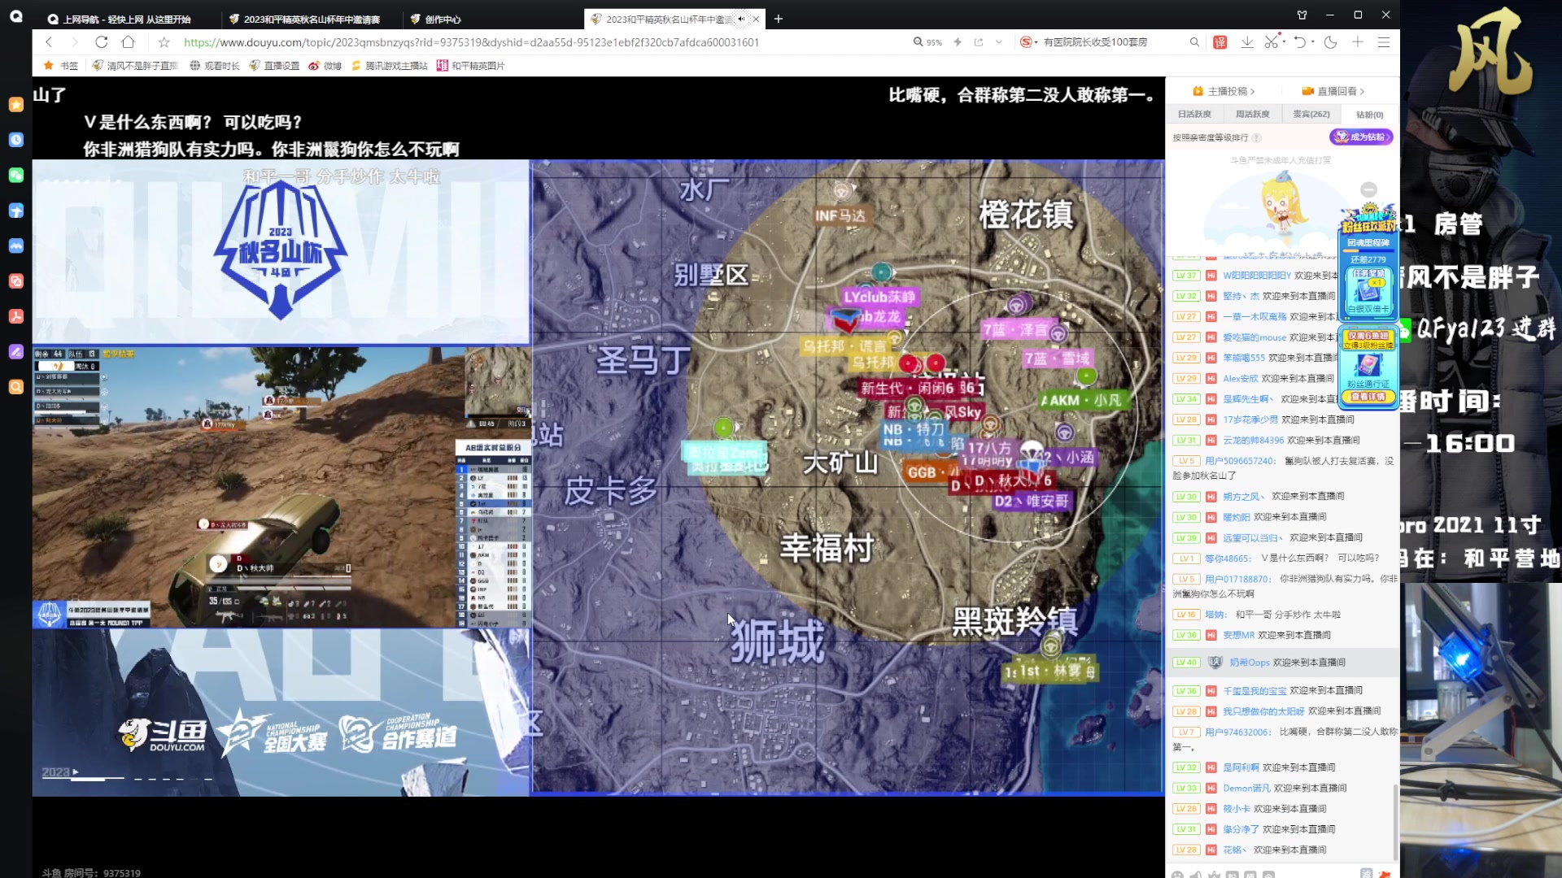This screenshot has width=1562, height=878.
Task: Click the undo closed tab icon
Action: click(1300, 42)
